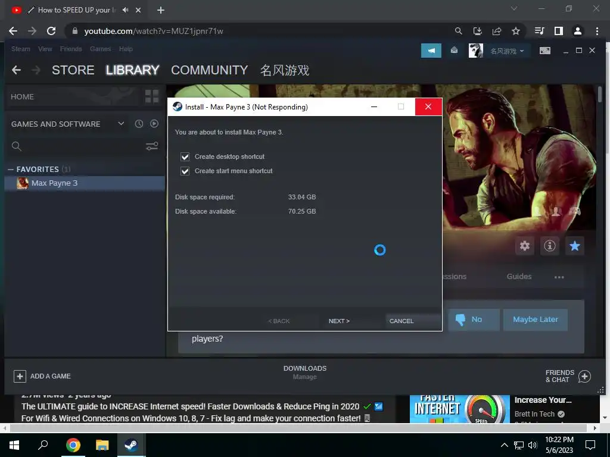The width and height of the screenshot is (610, 457).
Task: Expand the 名风游戏 account dropdown
Action: [507, 51]
